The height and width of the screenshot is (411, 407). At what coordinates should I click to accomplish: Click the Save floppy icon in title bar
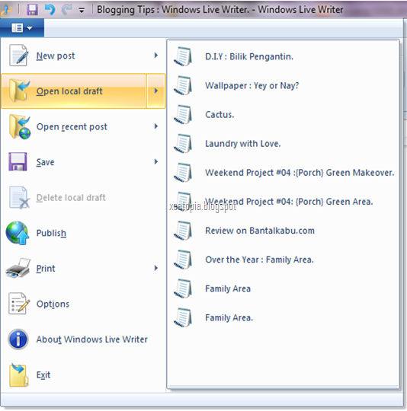point(32,10)
